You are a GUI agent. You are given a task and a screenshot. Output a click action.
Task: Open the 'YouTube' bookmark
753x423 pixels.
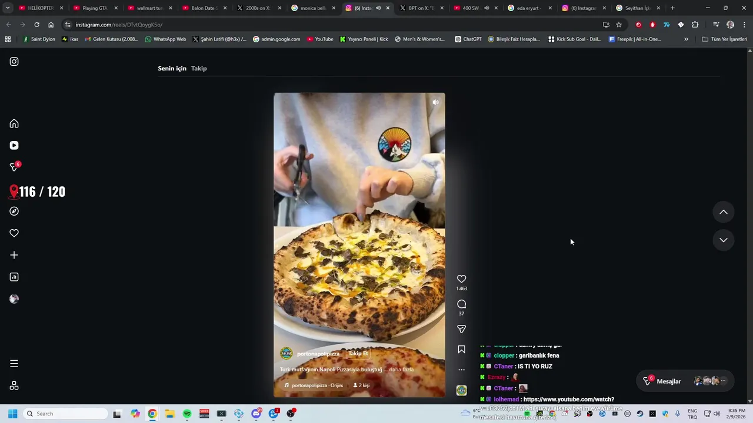click(319, 39)
